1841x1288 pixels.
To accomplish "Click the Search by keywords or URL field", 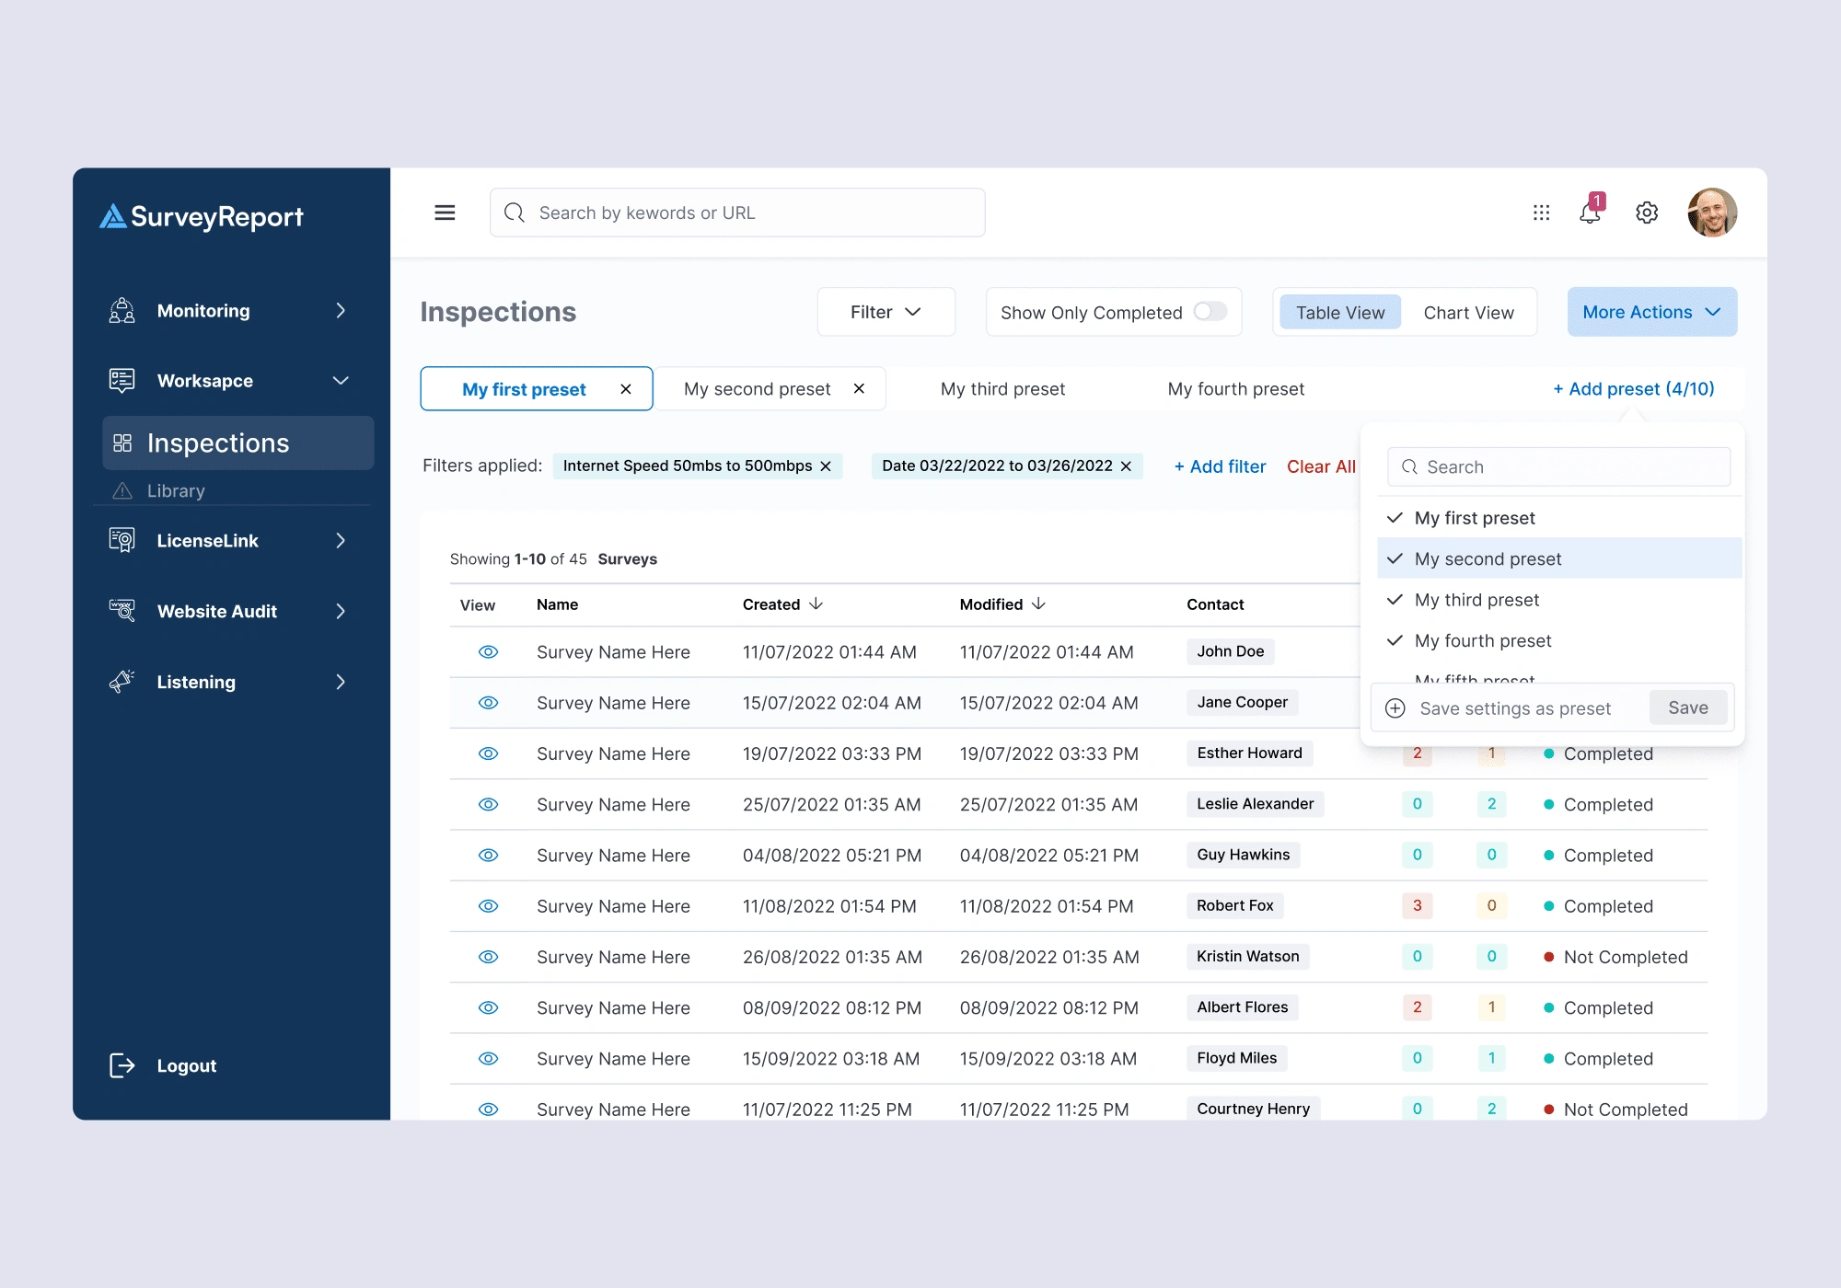I will [737, 213].
